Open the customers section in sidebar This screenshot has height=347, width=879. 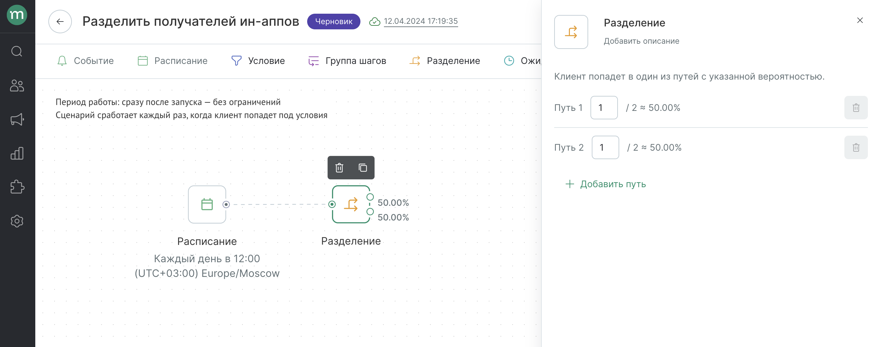coord(17,85)
